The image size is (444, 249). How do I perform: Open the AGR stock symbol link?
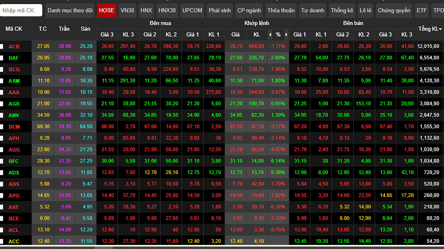coord(14,104)
